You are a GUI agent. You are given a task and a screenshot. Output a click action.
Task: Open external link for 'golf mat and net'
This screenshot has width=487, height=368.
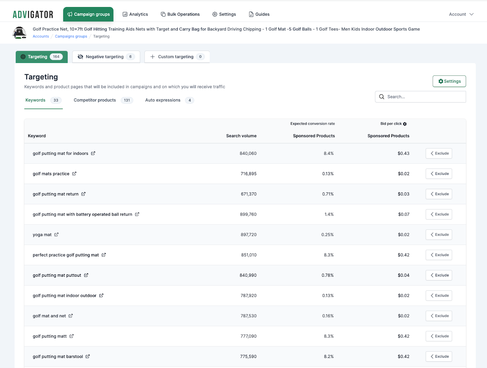[x=71, y=316]
